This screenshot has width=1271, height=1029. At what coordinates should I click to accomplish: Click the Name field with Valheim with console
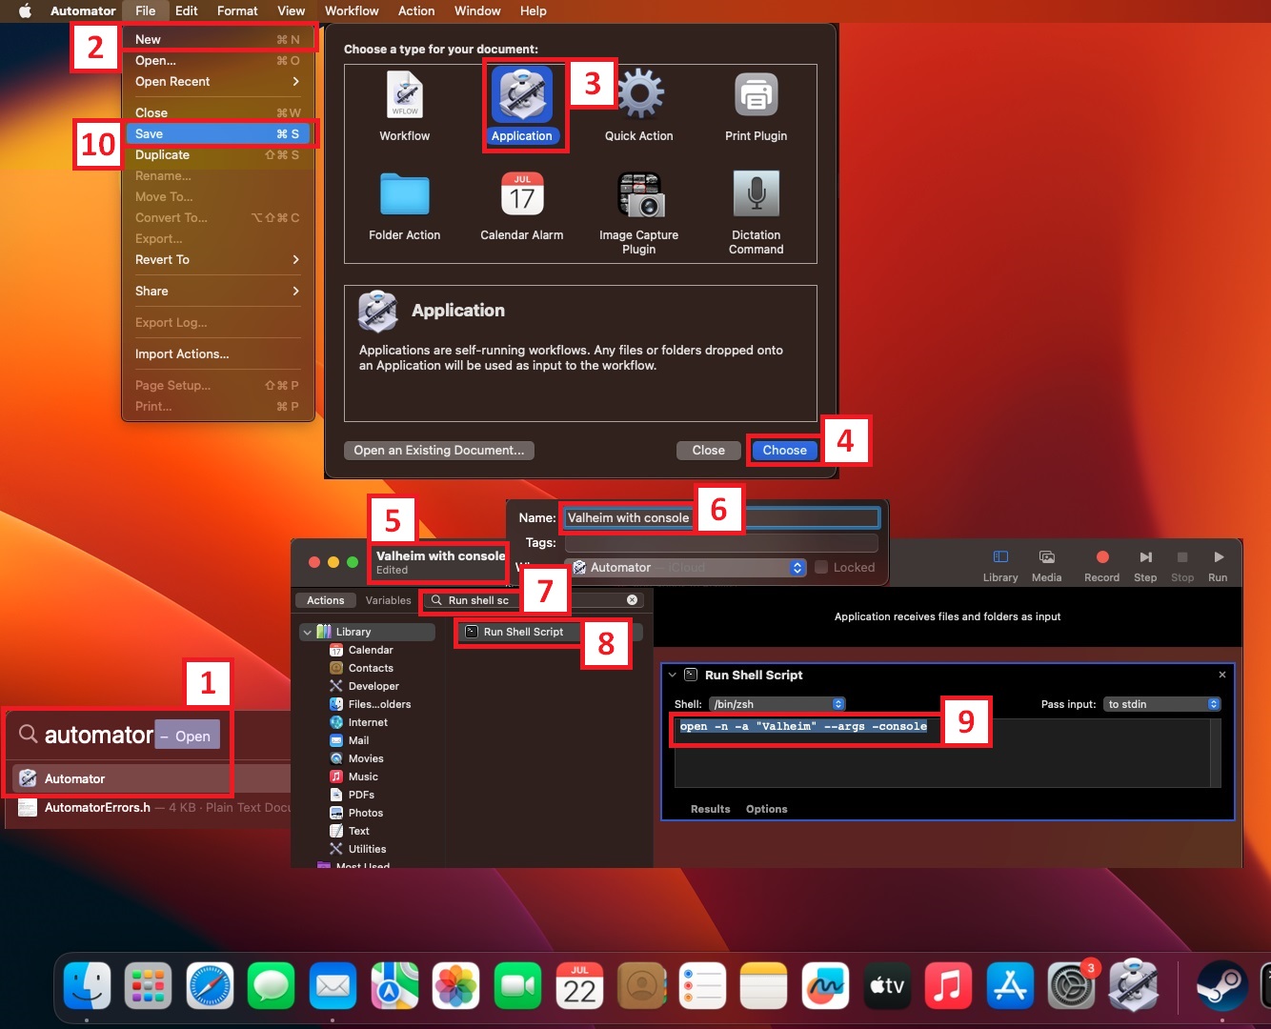[x=721, y=518]
